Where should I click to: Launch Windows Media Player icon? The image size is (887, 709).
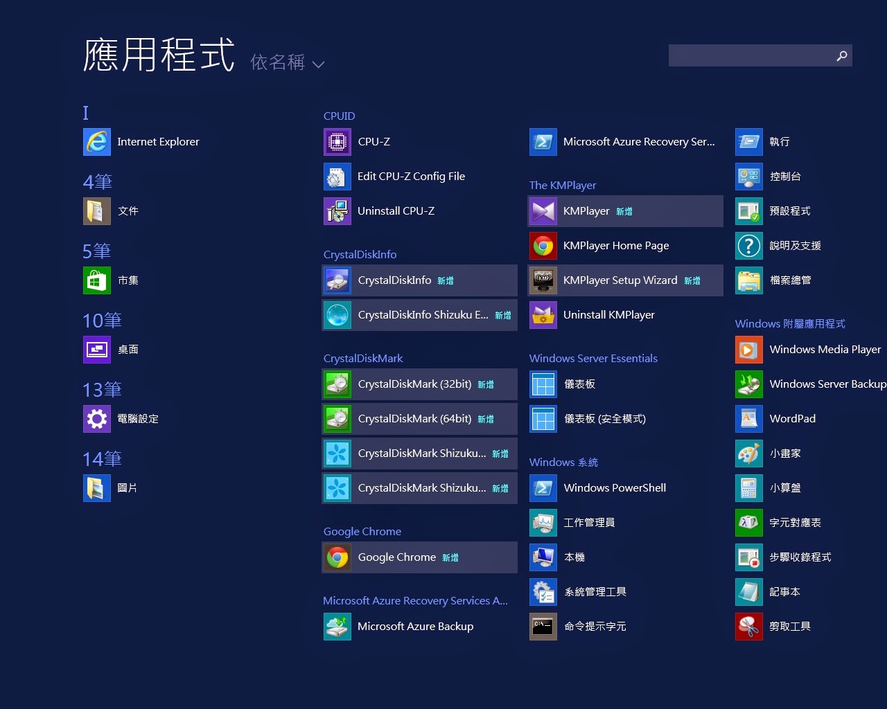[749, 350]
